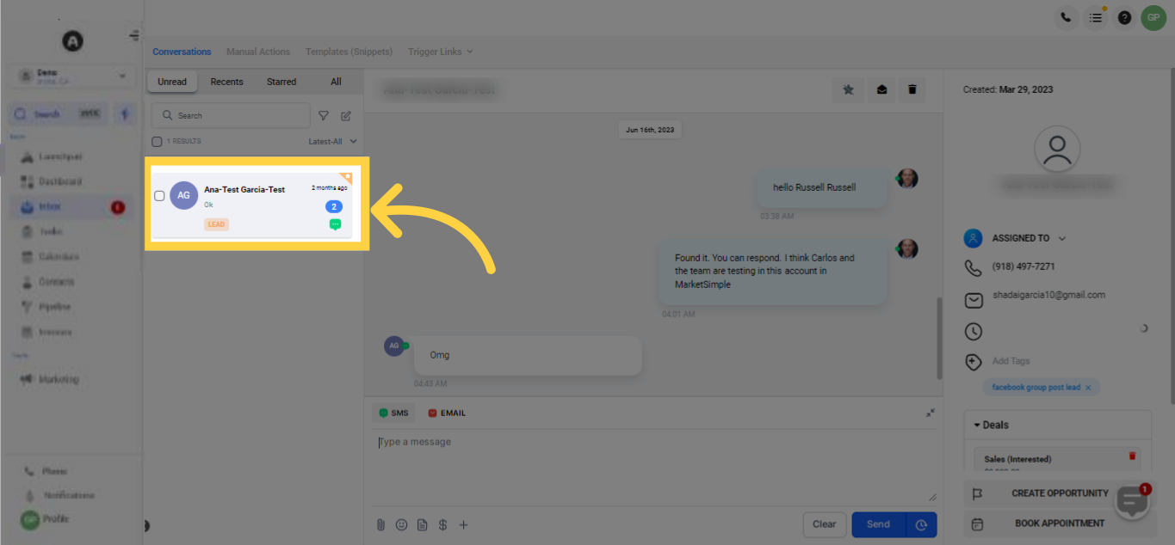Switch to the Templates (Snippets) tab
This screenshot has height=545, width=1175.
point(349,52)
